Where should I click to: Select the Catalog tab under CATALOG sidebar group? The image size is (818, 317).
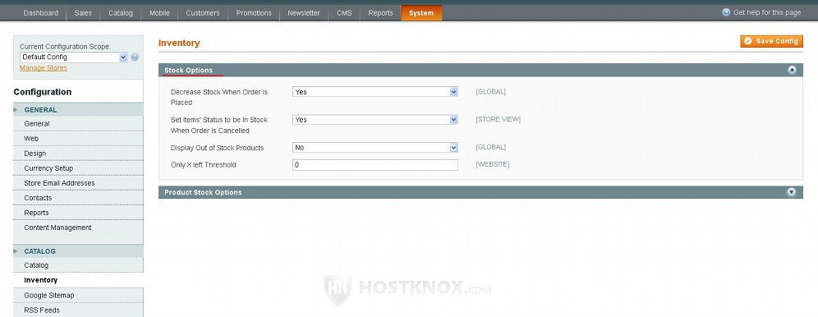point(78,265)
